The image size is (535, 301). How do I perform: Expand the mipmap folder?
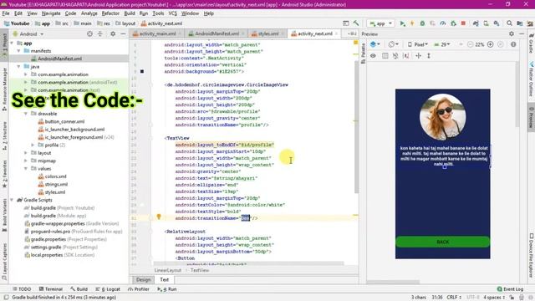point(26,161)
